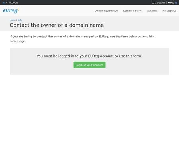The height and width of the screenshot is (143, 179).
Task: Click the EUReg logo
Action: [11, 10]
